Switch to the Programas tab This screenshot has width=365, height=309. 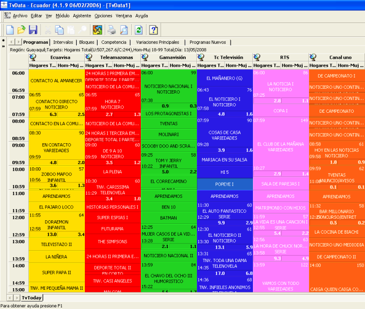pyautogui.click(x=36, y=42)
